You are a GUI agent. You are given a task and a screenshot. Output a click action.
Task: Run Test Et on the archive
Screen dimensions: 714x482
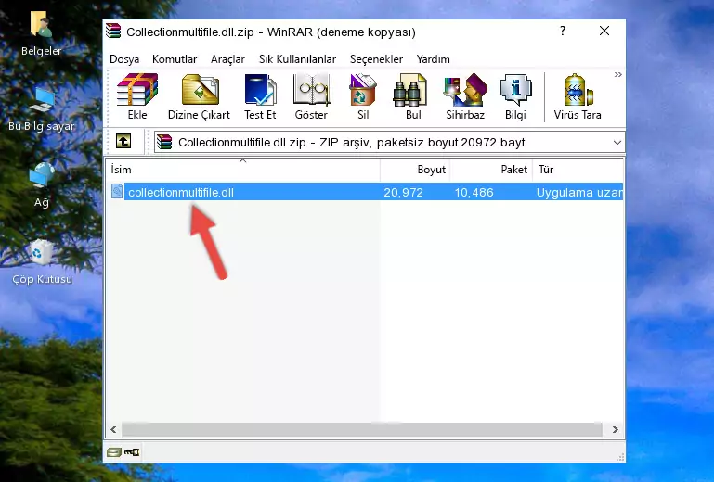(260, 96)
